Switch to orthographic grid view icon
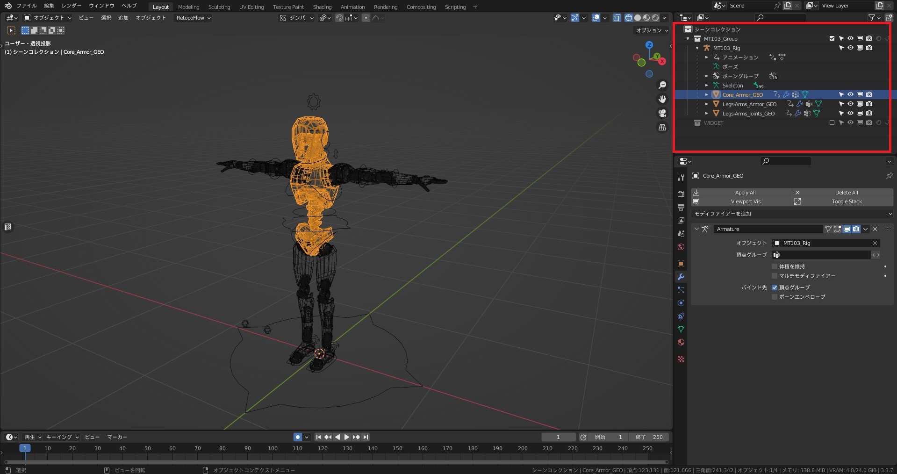This screenshot has height=474, width=897. pyautogui.click(x=662, y=127)
